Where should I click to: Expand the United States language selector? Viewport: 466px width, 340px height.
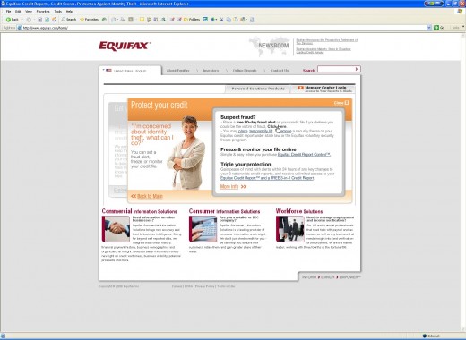tap(125, 71)
